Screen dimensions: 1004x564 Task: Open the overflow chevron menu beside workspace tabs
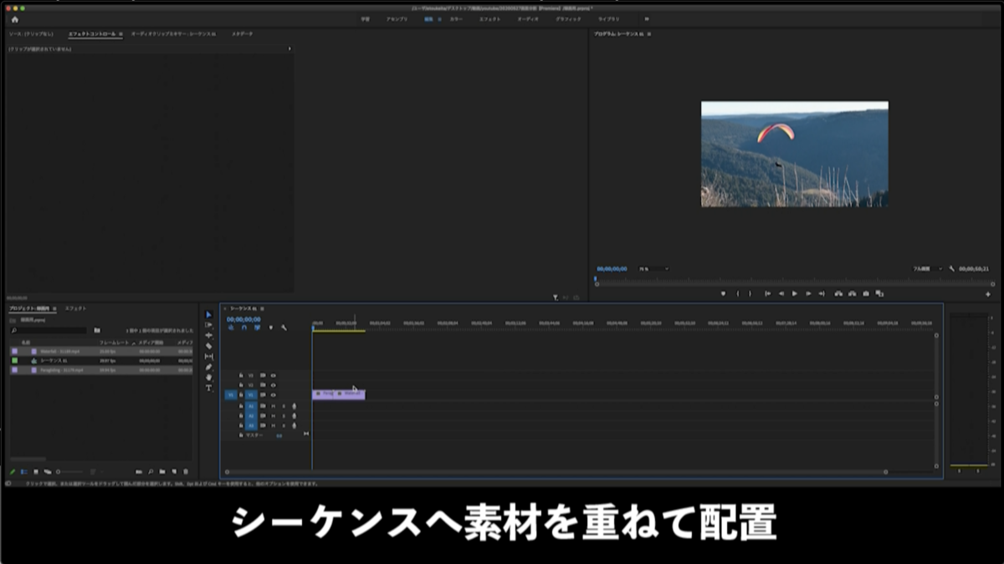coord(647,18)
